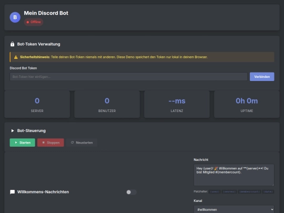This screenshot has width=284, height=213.
Task: Click the bot avatar circle with letter B
Action: (x=15, y=17)
